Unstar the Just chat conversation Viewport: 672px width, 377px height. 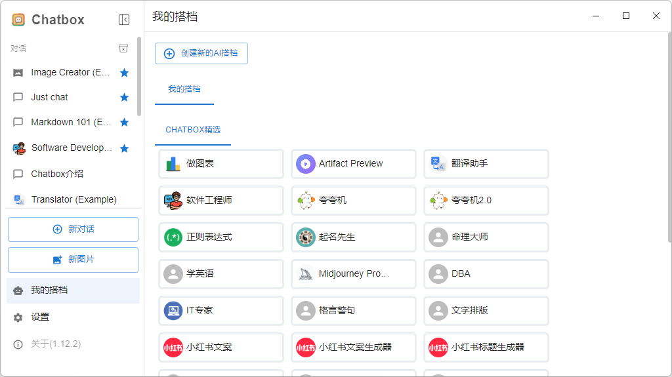(x=124, y=97)
